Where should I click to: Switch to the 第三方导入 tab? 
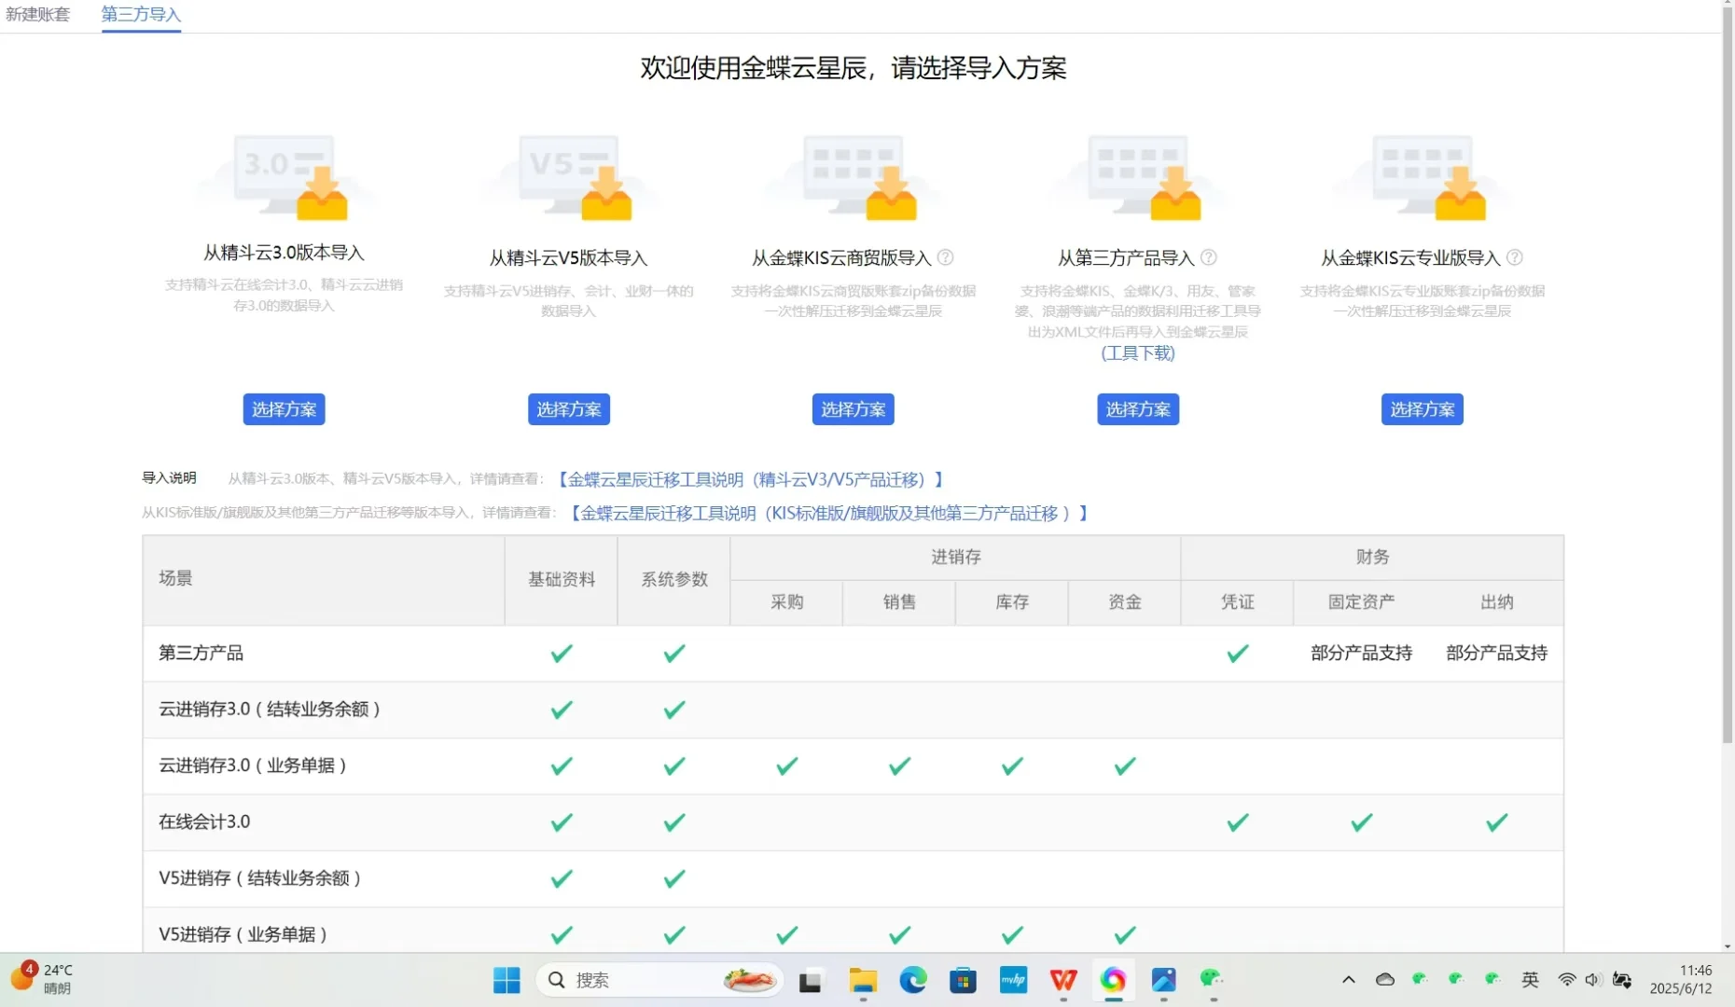pos(140,15)
